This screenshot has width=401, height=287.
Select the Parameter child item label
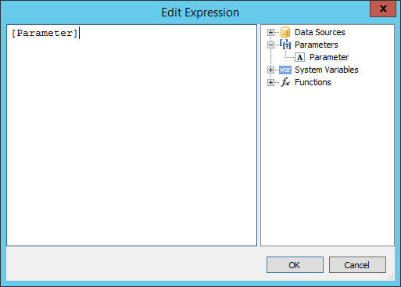[329, 57]
